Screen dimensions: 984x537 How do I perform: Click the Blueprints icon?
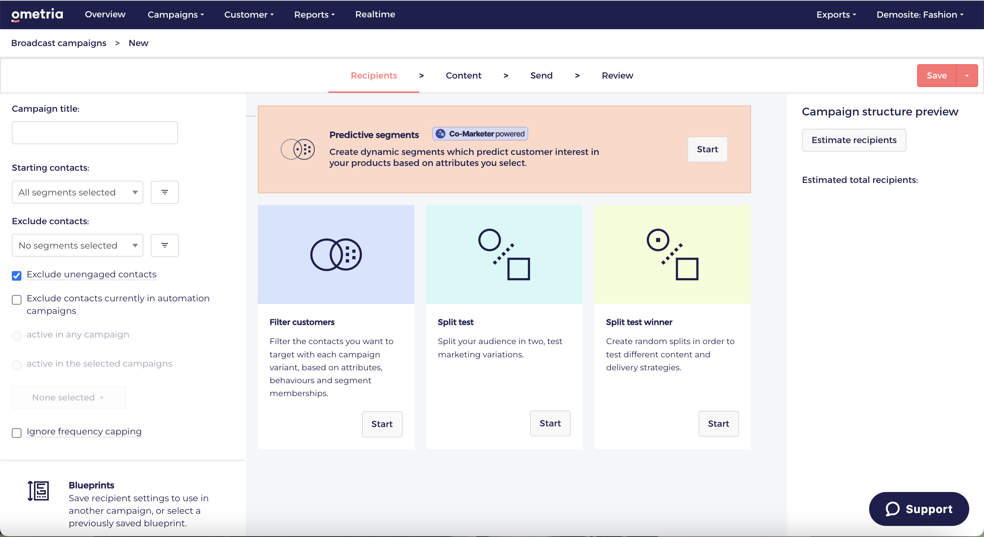point(38,491)
